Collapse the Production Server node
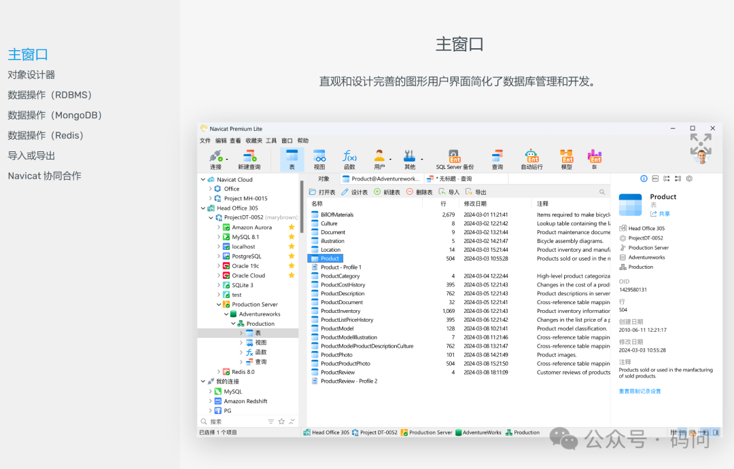 click(219, 304)
